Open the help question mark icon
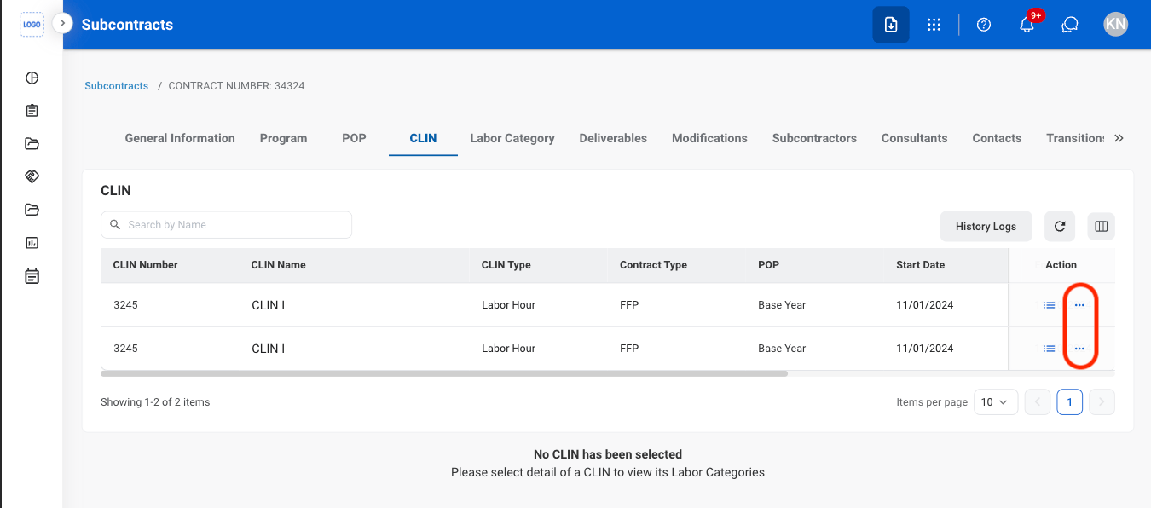This screenshot has width=1151, height=508. pos(984,25)
